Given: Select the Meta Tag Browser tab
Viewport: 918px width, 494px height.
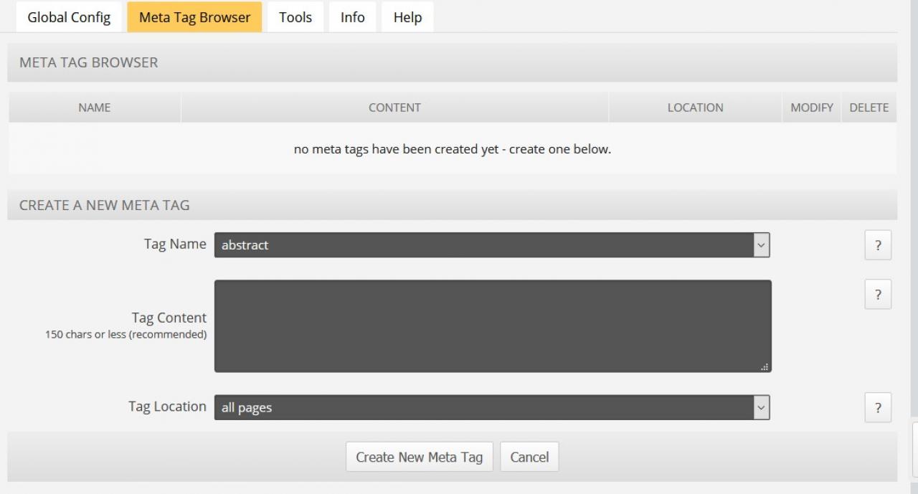Looking at the screenshot, I should pos(194,17).
